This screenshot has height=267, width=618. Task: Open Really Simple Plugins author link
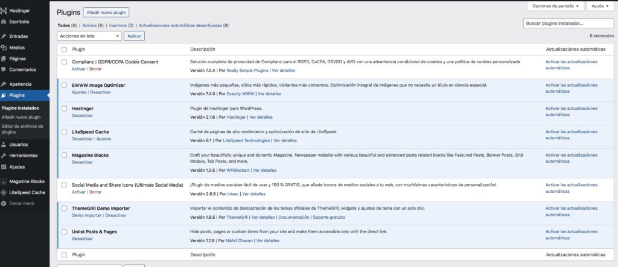pyautogui.click(x=247, y=71)
